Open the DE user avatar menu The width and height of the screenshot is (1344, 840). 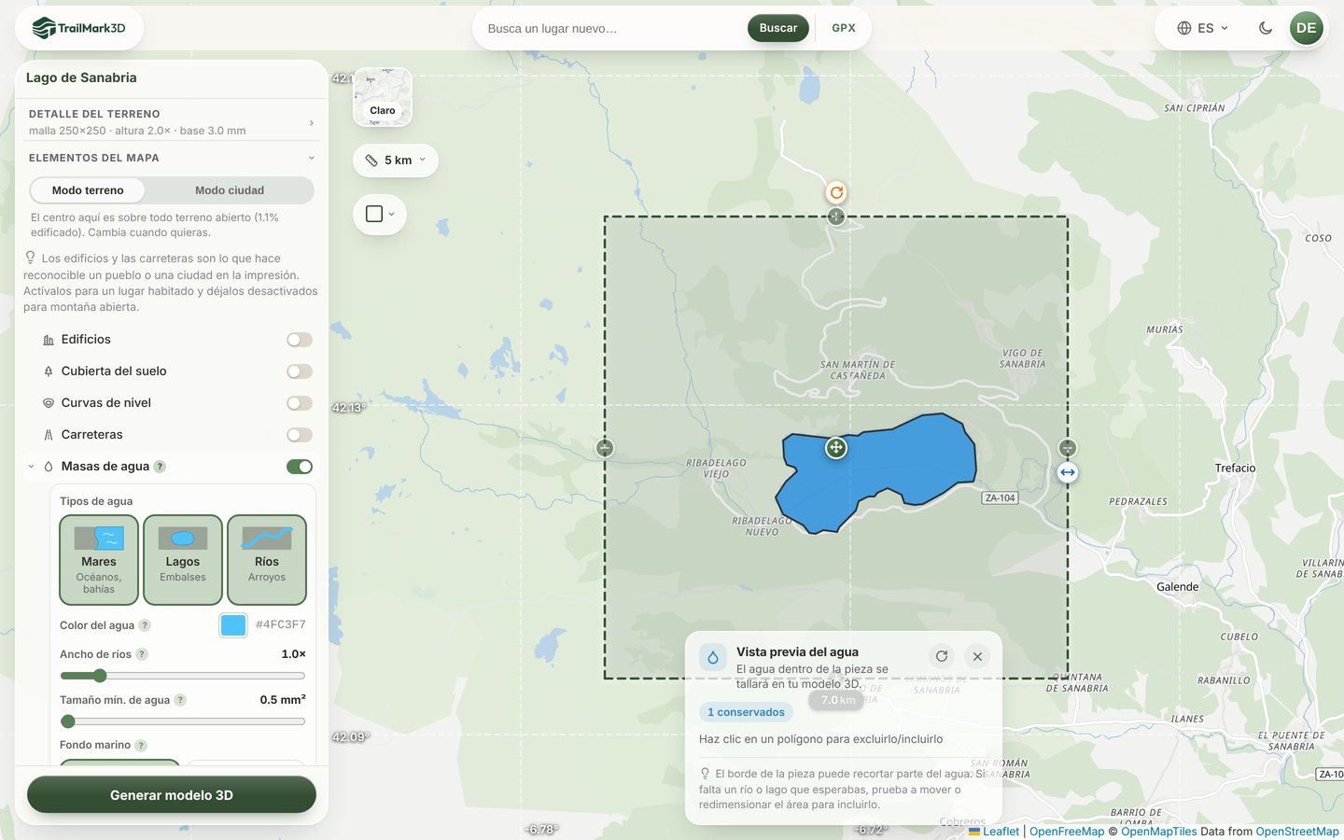pos(1306,28)
